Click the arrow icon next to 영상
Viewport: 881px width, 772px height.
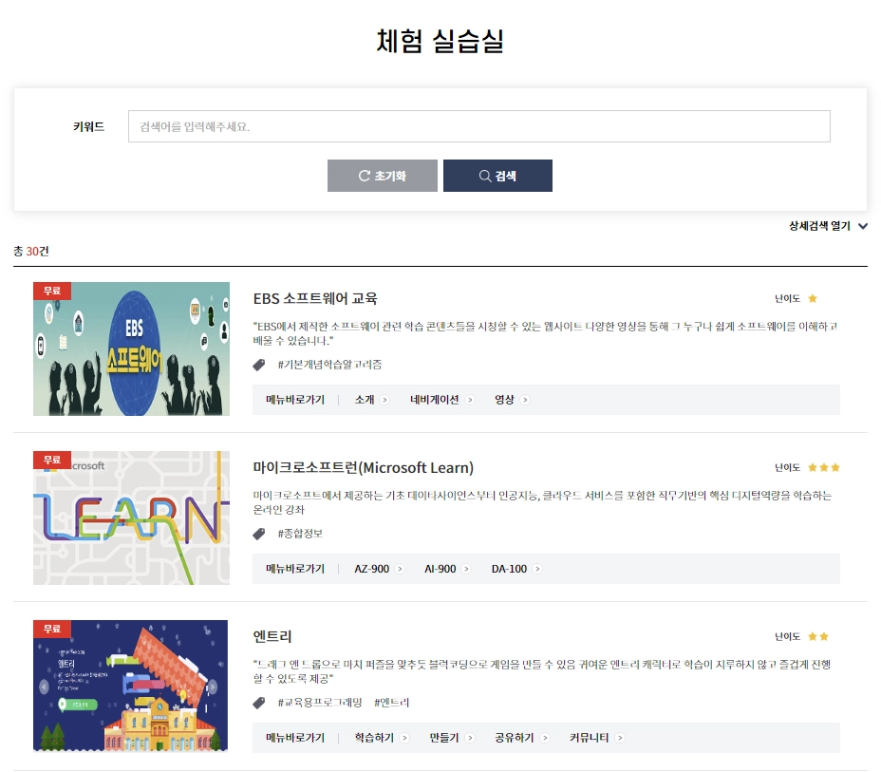[525, 400]
